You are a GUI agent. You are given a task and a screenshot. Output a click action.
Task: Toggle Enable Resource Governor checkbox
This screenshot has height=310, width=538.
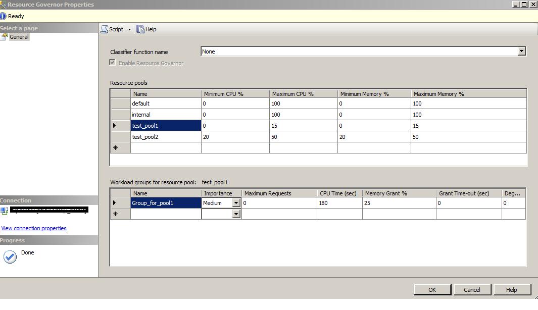113,63
